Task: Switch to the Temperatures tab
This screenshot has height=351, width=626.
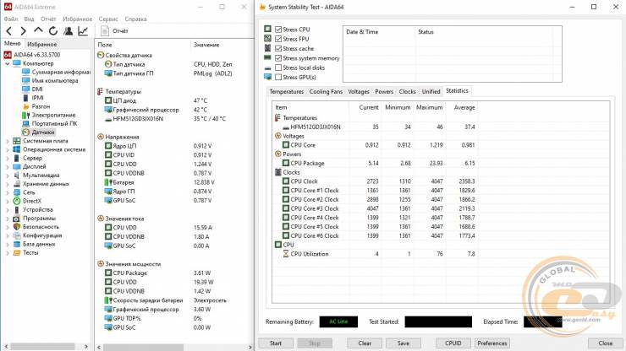Action: [286, 92]
